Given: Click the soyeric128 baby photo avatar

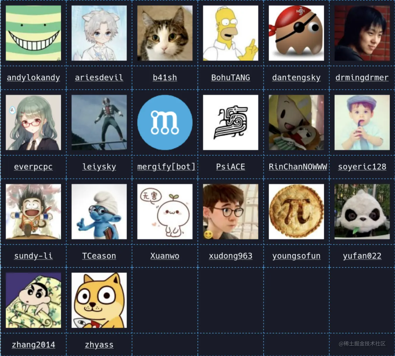Looking at the screenshot, I should 362,122.
